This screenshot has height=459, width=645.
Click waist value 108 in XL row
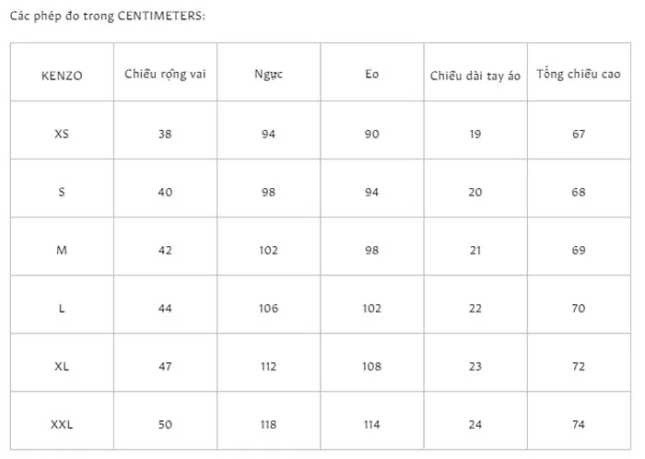click(x=372, y=366)
